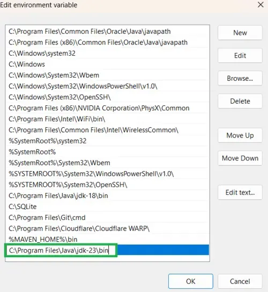
Task: Click inside the jdk-23\bin edit field
Action: coord(61,250)
